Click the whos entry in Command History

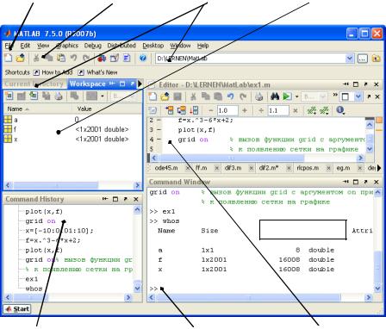34,289
